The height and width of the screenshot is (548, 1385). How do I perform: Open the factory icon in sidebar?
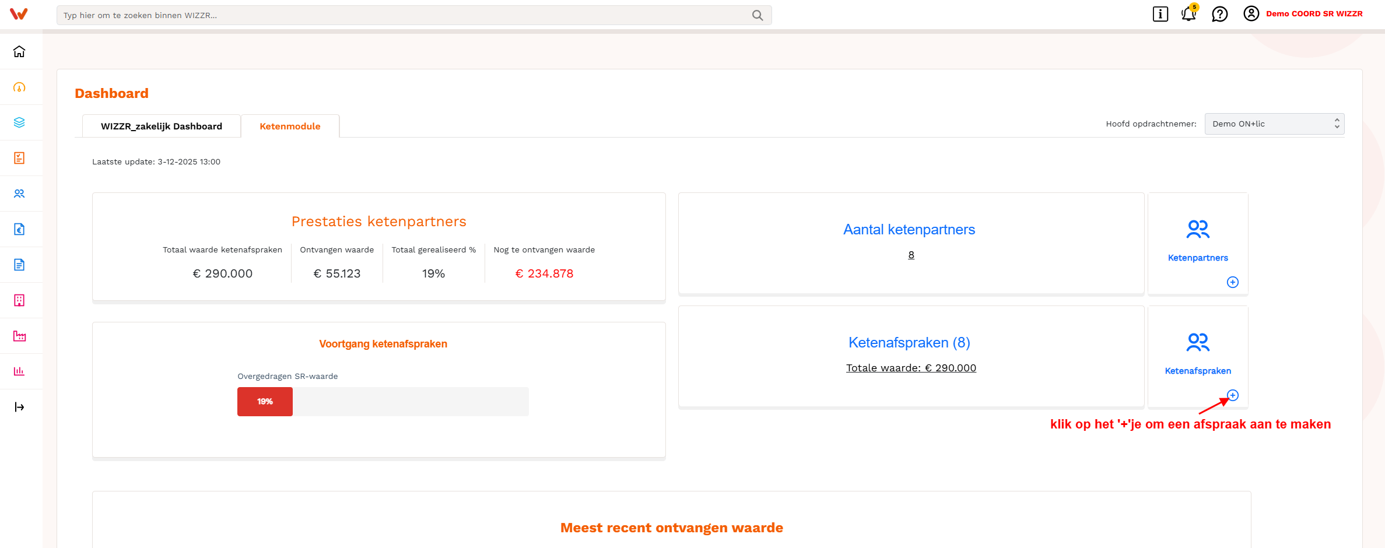click(x=19, y=336)
